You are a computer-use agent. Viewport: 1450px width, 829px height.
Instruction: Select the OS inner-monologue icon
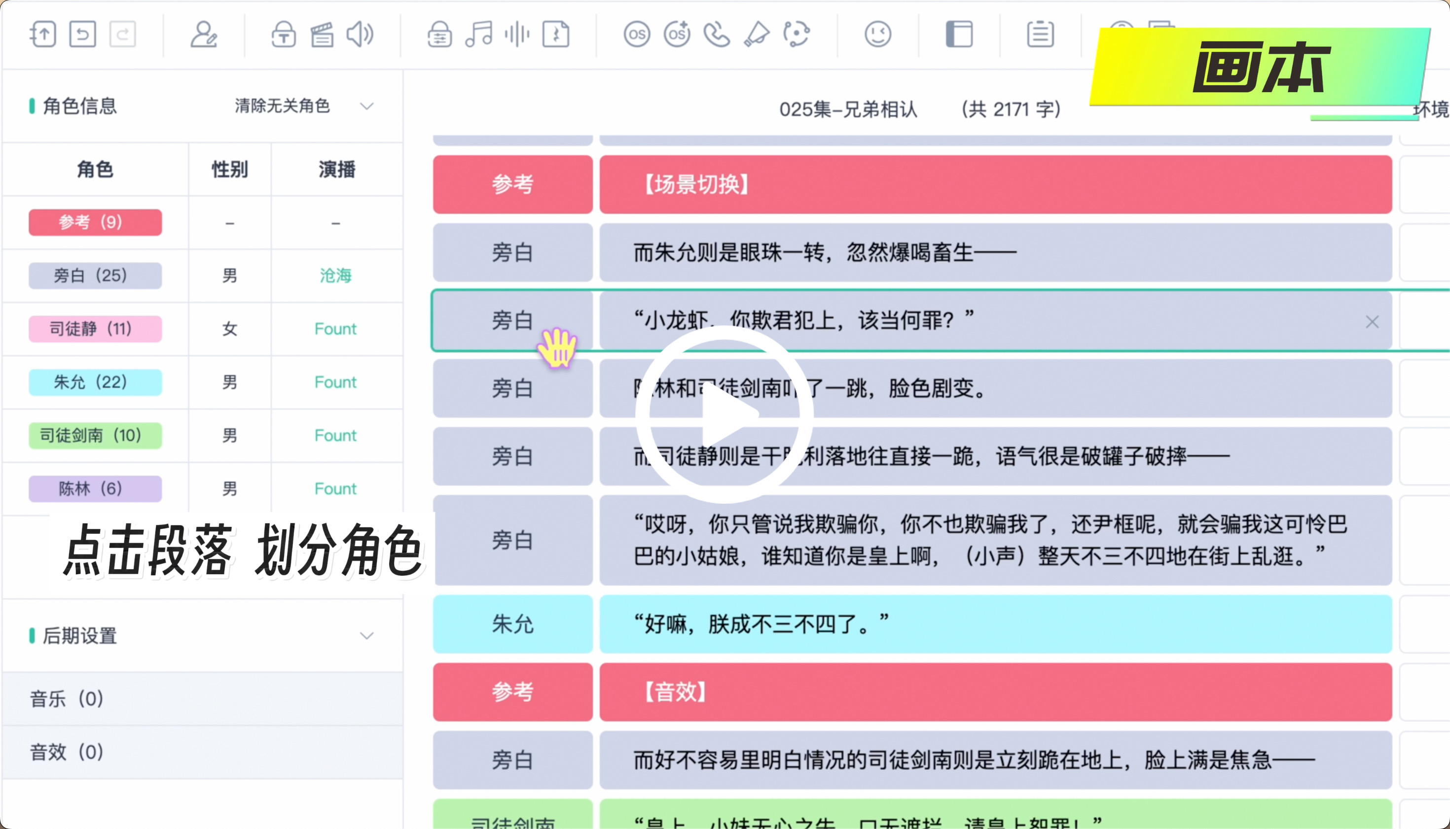636,34
